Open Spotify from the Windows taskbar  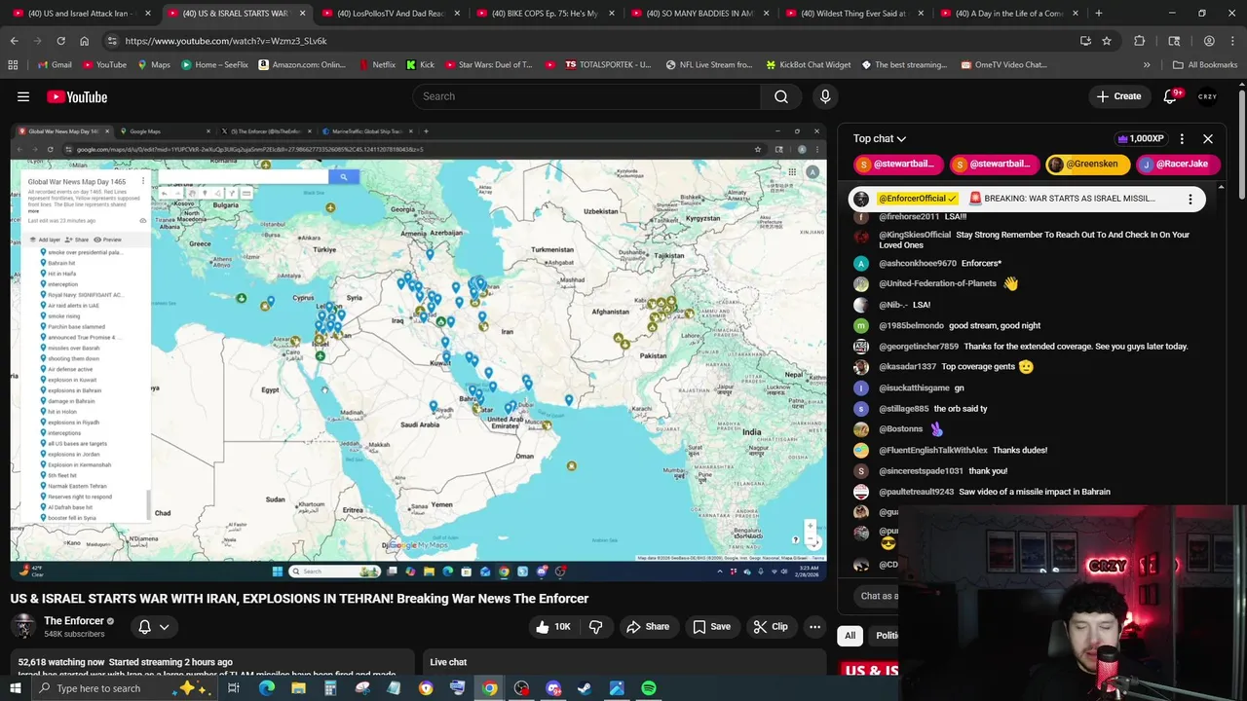pyautogui.click(x=648, y=688)
